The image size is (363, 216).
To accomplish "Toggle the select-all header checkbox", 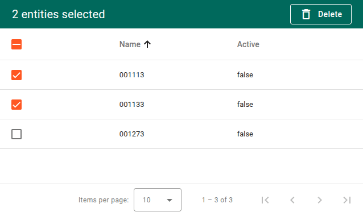I will pos(16,44).
